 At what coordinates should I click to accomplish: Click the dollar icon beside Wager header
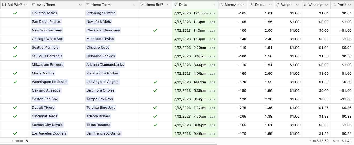click(278, 5)
